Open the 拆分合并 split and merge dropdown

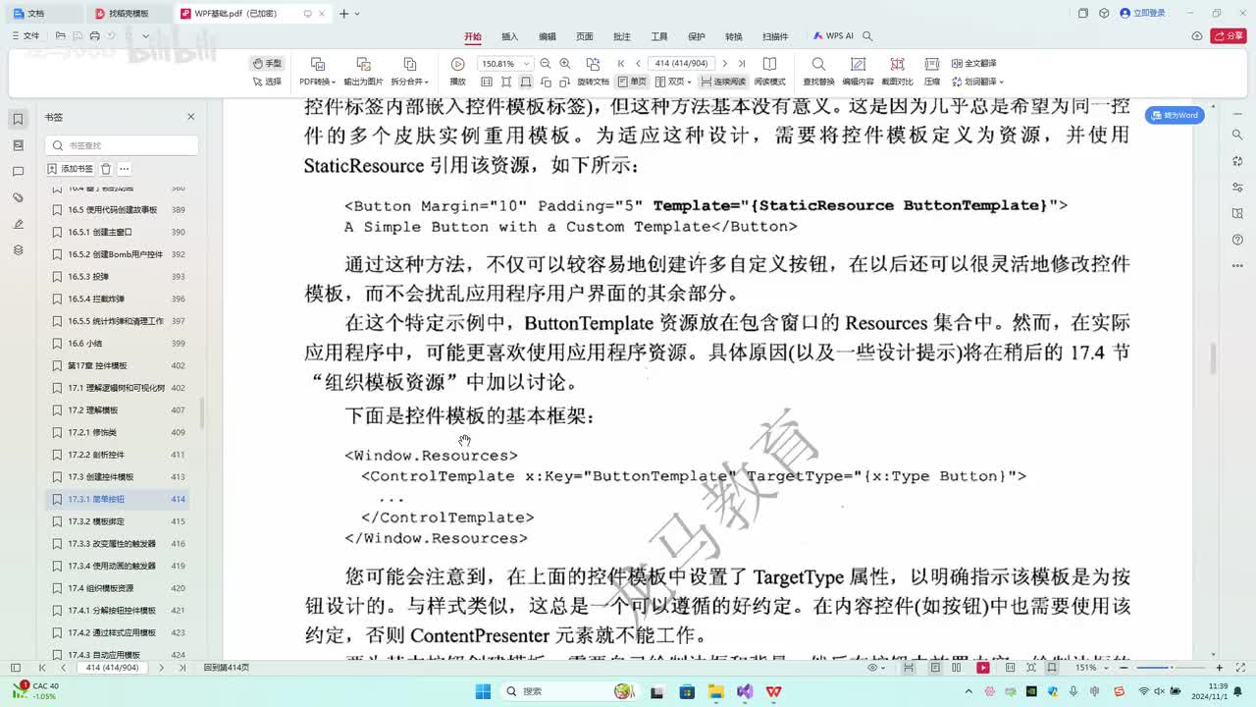tap(410, 72)
